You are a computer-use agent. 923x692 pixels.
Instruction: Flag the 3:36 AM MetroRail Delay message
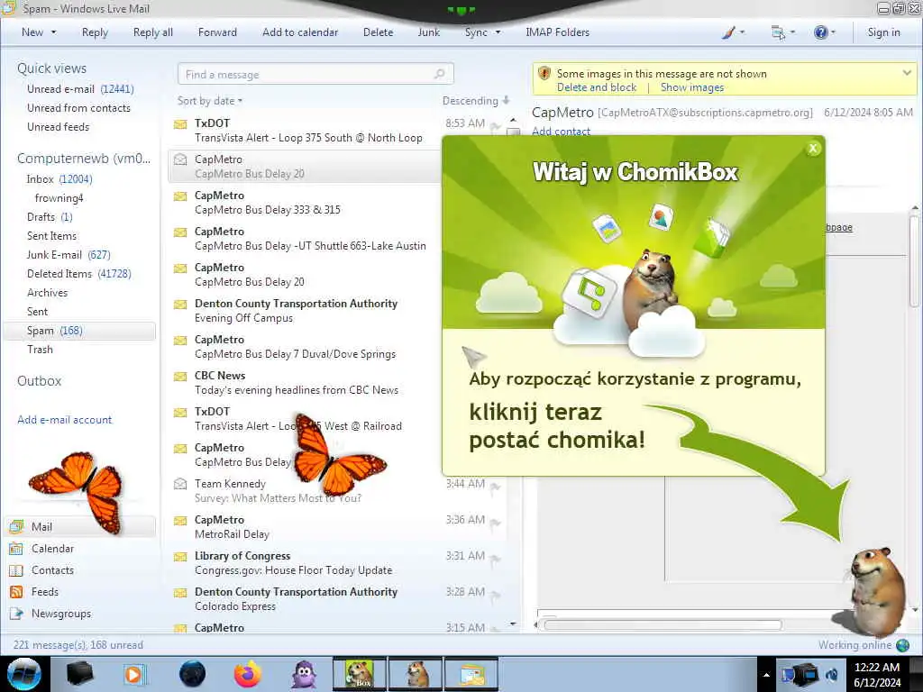coord(496,523)
